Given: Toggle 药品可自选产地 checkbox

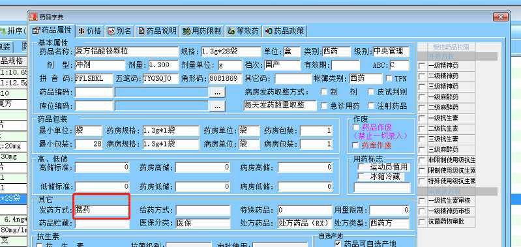Looking at the screenshot, I should pyautogui.click(x=338, y=244).
